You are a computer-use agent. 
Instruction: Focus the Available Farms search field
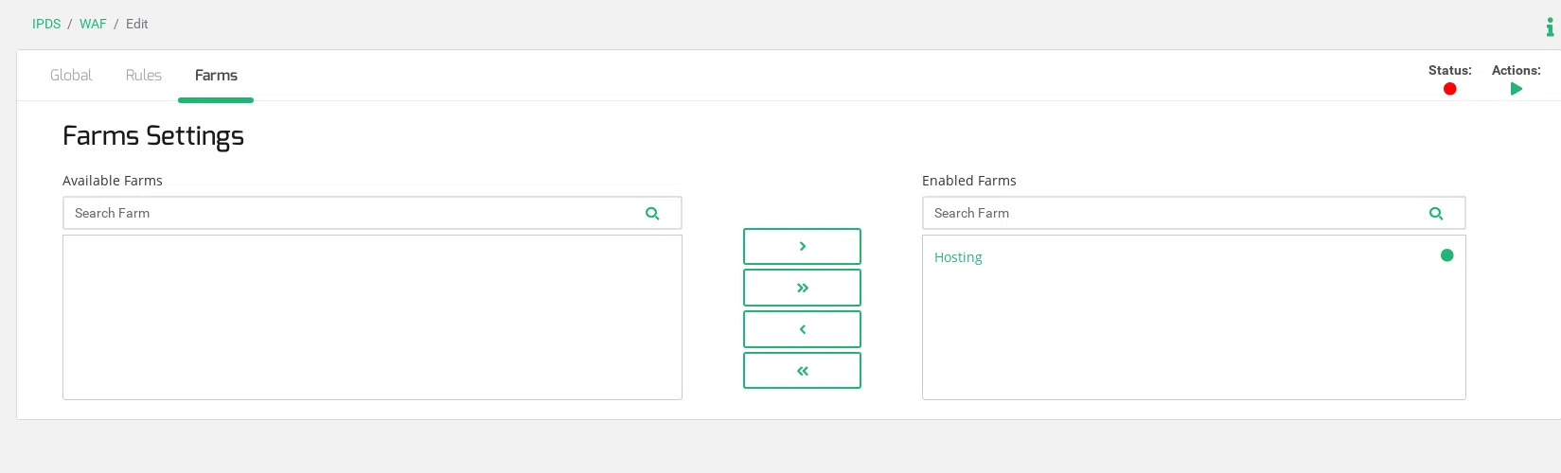click(350, 214)
